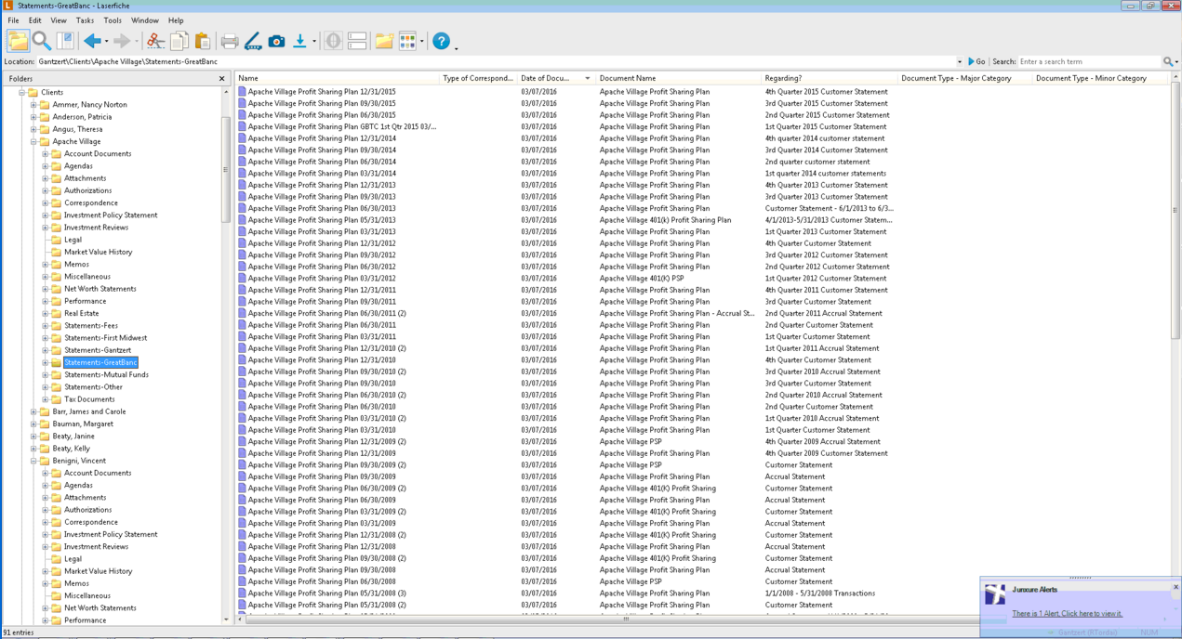The image size is (1182, 639).
Task: Select Apache Village Profit Sharing Plan 06/30/2008
Action: (321, 581)
